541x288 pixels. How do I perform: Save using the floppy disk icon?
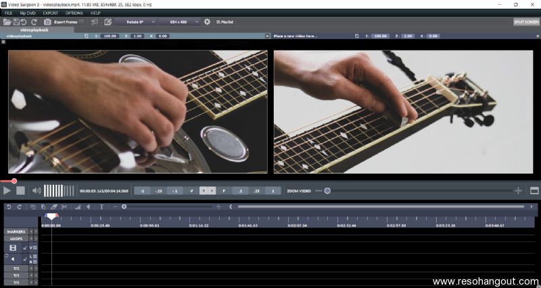point(16,22)
